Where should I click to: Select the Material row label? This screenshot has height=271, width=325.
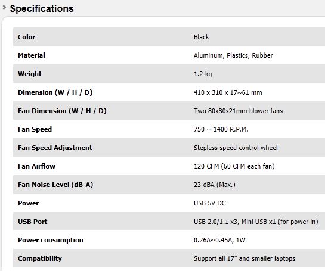[32, 55]
